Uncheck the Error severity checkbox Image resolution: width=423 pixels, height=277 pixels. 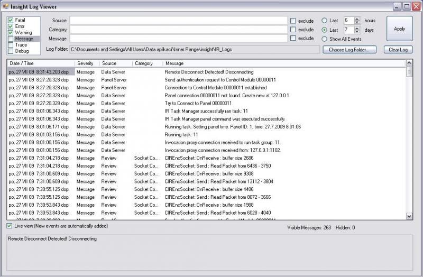coord(11,26)
